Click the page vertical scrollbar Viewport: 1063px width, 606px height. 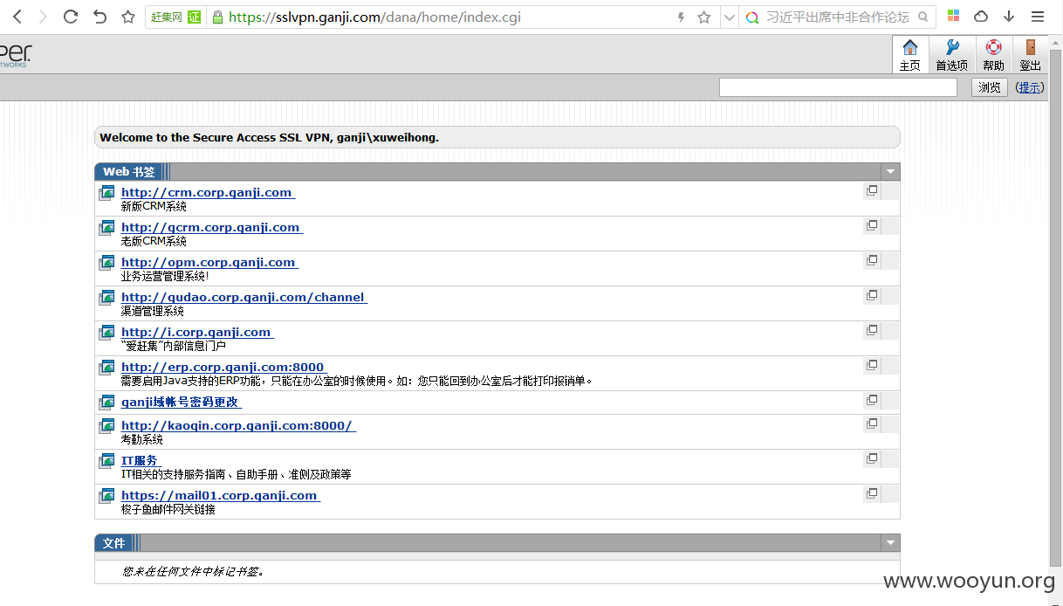(x=1055, y=307)
